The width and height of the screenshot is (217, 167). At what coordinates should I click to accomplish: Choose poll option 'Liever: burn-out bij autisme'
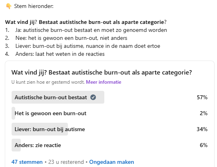point(109,129)
